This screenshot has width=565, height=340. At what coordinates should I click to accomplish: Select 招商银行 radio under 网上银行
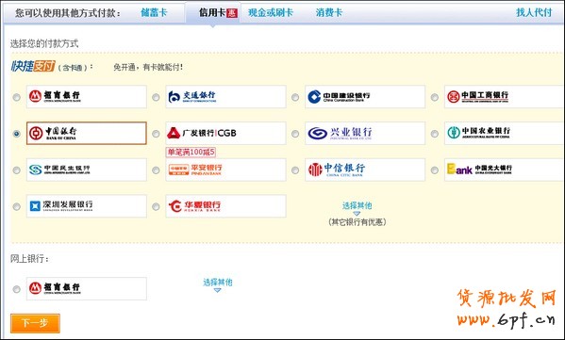point(17,289)
